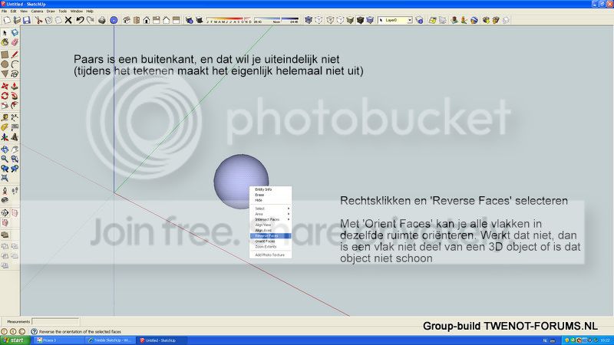Select the Position Camera tool
Image resolution: width=614 pixels, height=345 pixels.
point(5,190)
